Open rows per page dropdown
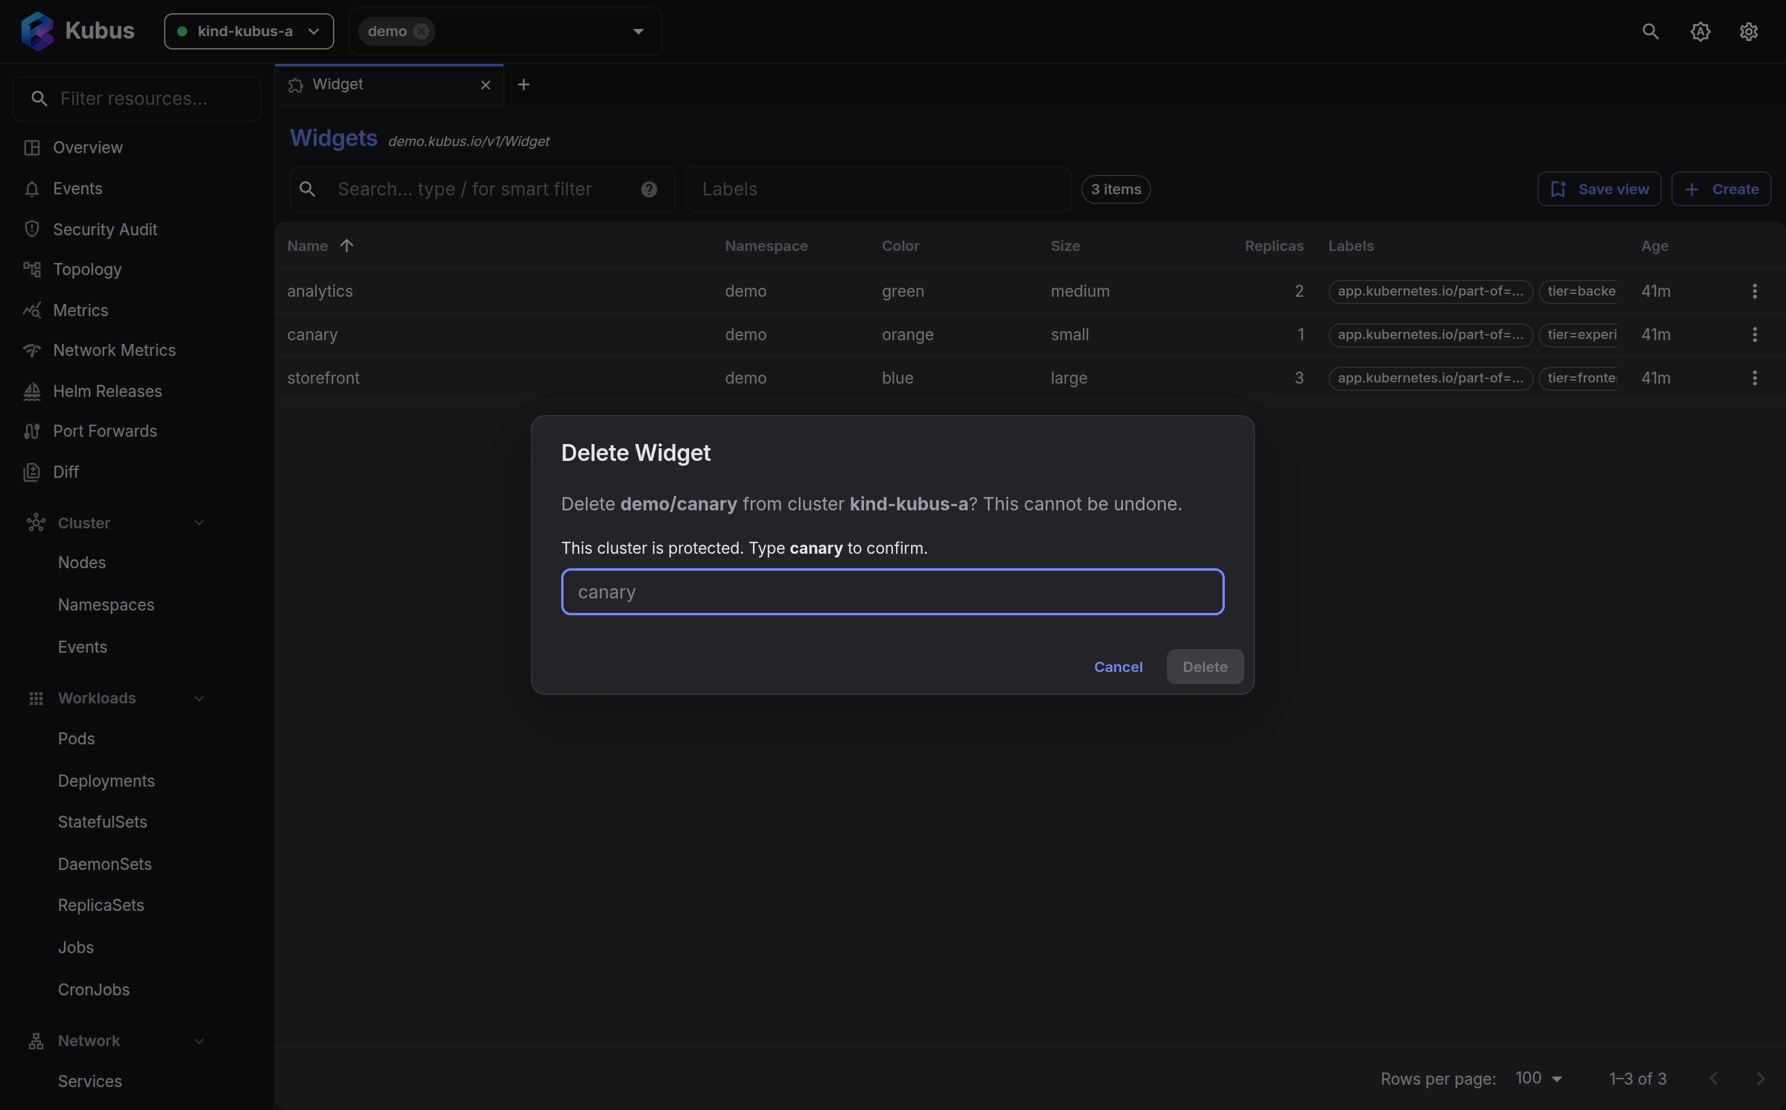1786x1110 pixels. click(x=1539, y=1079)
